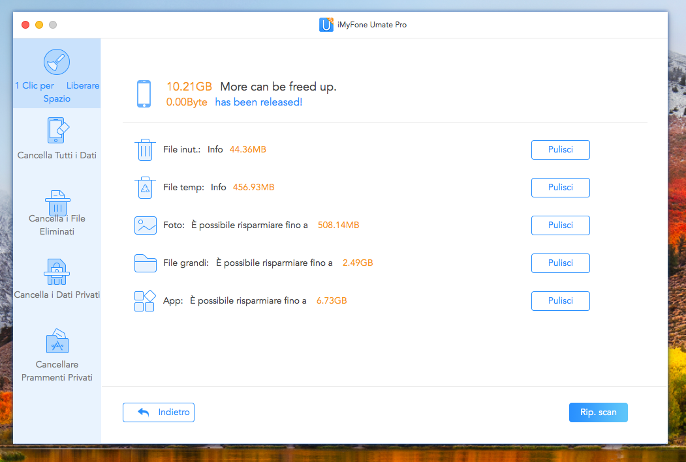Click the Foto picture icon
The height and width of the screenshot is (462, 686).
click(x=145, y=225)
